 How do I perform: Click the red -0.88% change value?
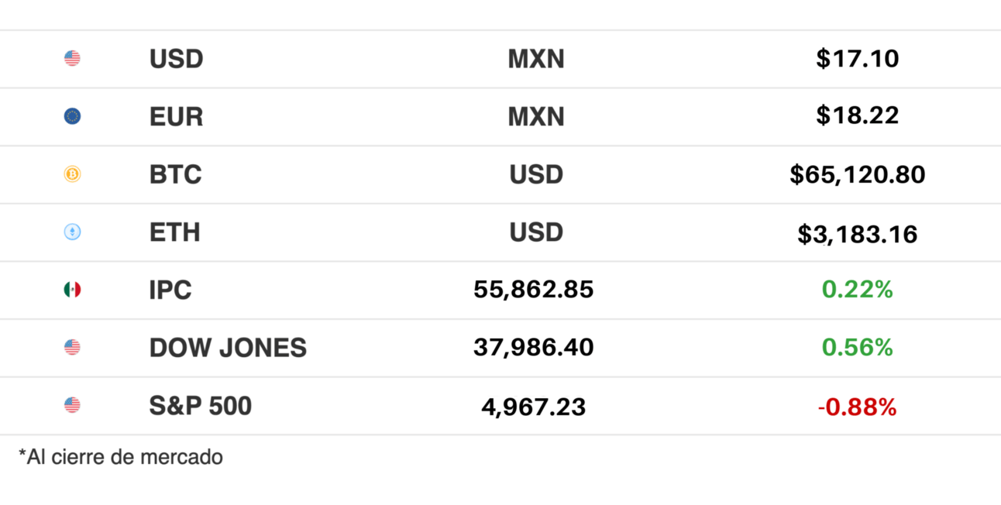(x=857, y=407)
